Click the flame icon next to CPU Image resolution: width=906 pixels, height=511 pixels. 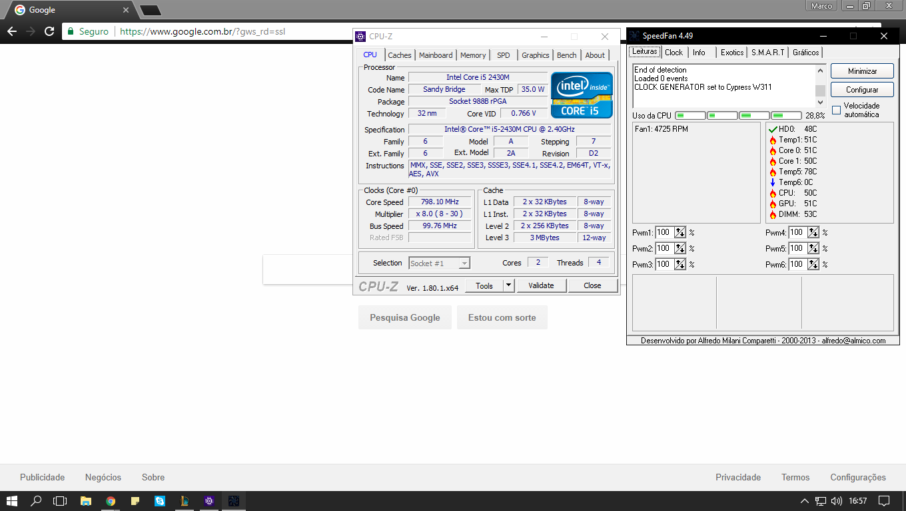[773, 193]
